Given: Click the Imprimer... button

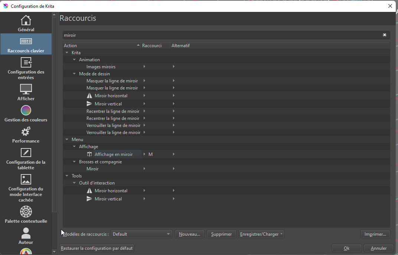Looking at the screenshot, I should (x=375, y=234).
